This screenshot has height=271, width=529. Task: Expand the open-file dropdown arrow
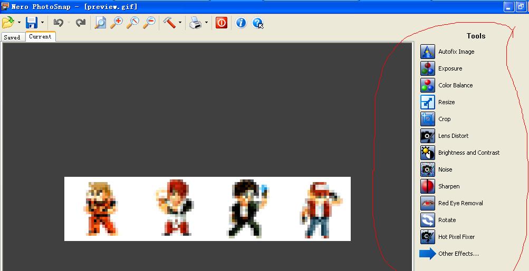click(19, 23)
